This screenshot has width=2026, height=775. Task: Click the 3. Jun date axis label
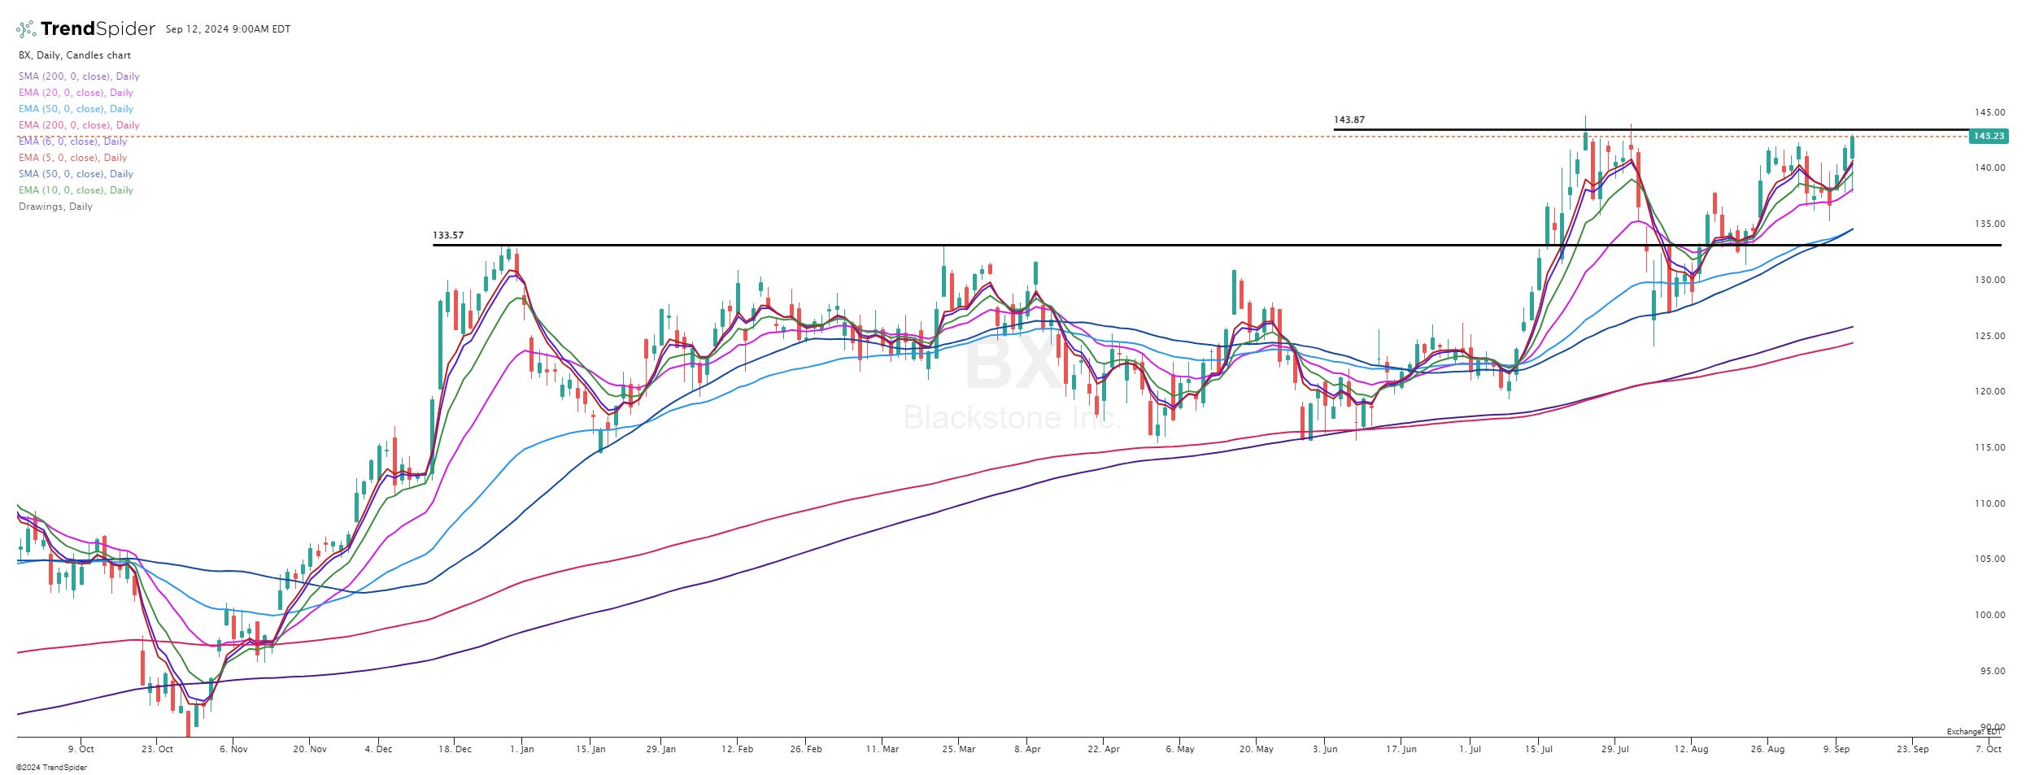coord(1325,749)
